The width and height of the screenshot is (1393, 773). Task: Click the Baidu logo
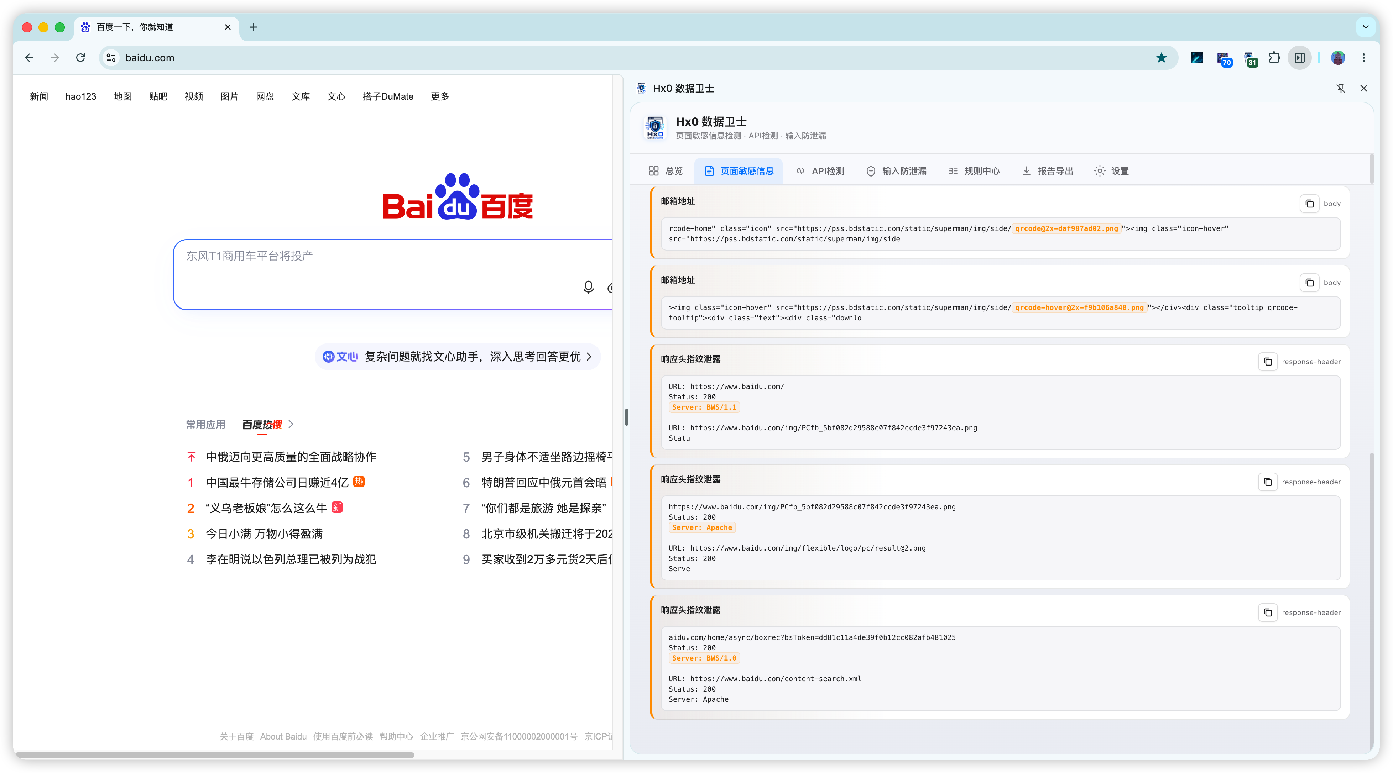coord(458,197)
